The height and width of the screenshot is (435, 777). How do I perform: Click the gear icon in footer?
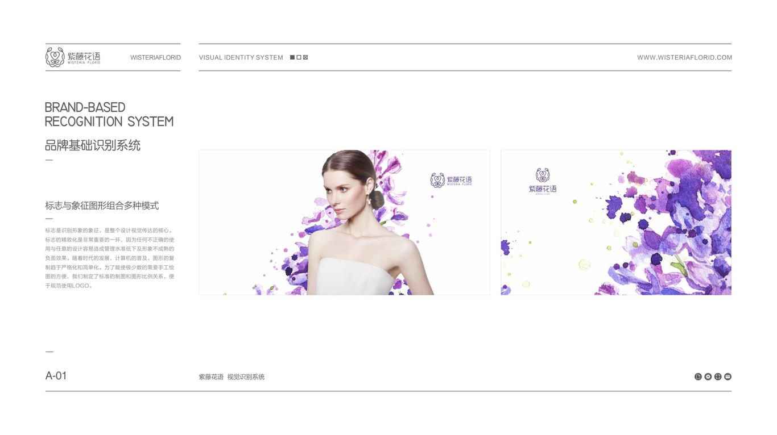pos(708,377)
